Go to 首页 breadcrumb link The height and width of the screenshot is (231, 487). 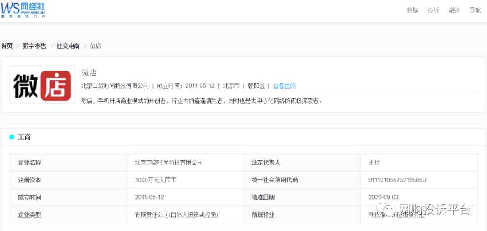pyautogui.click(x=7, y=46)
